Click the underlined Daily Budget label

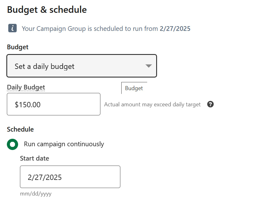click(26, 87)
